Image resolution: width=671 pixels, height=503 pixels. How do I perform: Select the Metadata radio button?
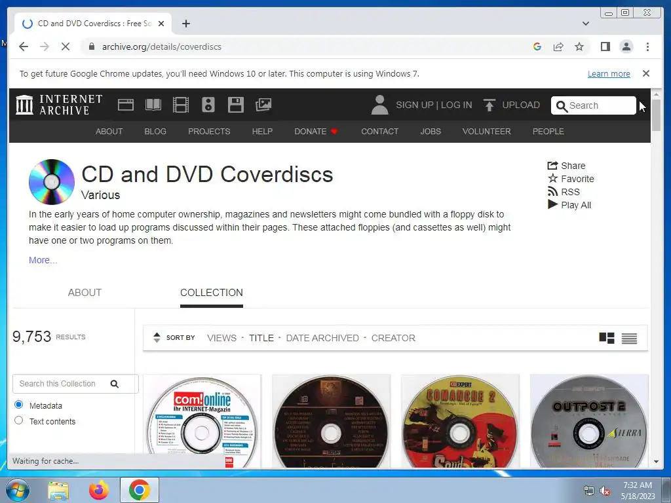click(18, 405)
